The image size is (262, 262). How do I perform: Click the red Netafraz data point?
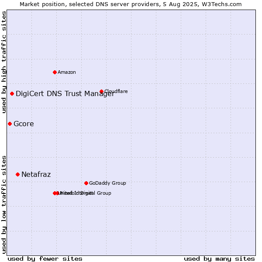(x=18, y=174)
